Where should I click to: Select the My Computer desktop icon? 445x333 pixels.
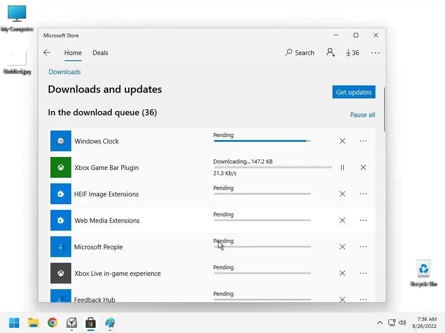click(x=17, y=18)
